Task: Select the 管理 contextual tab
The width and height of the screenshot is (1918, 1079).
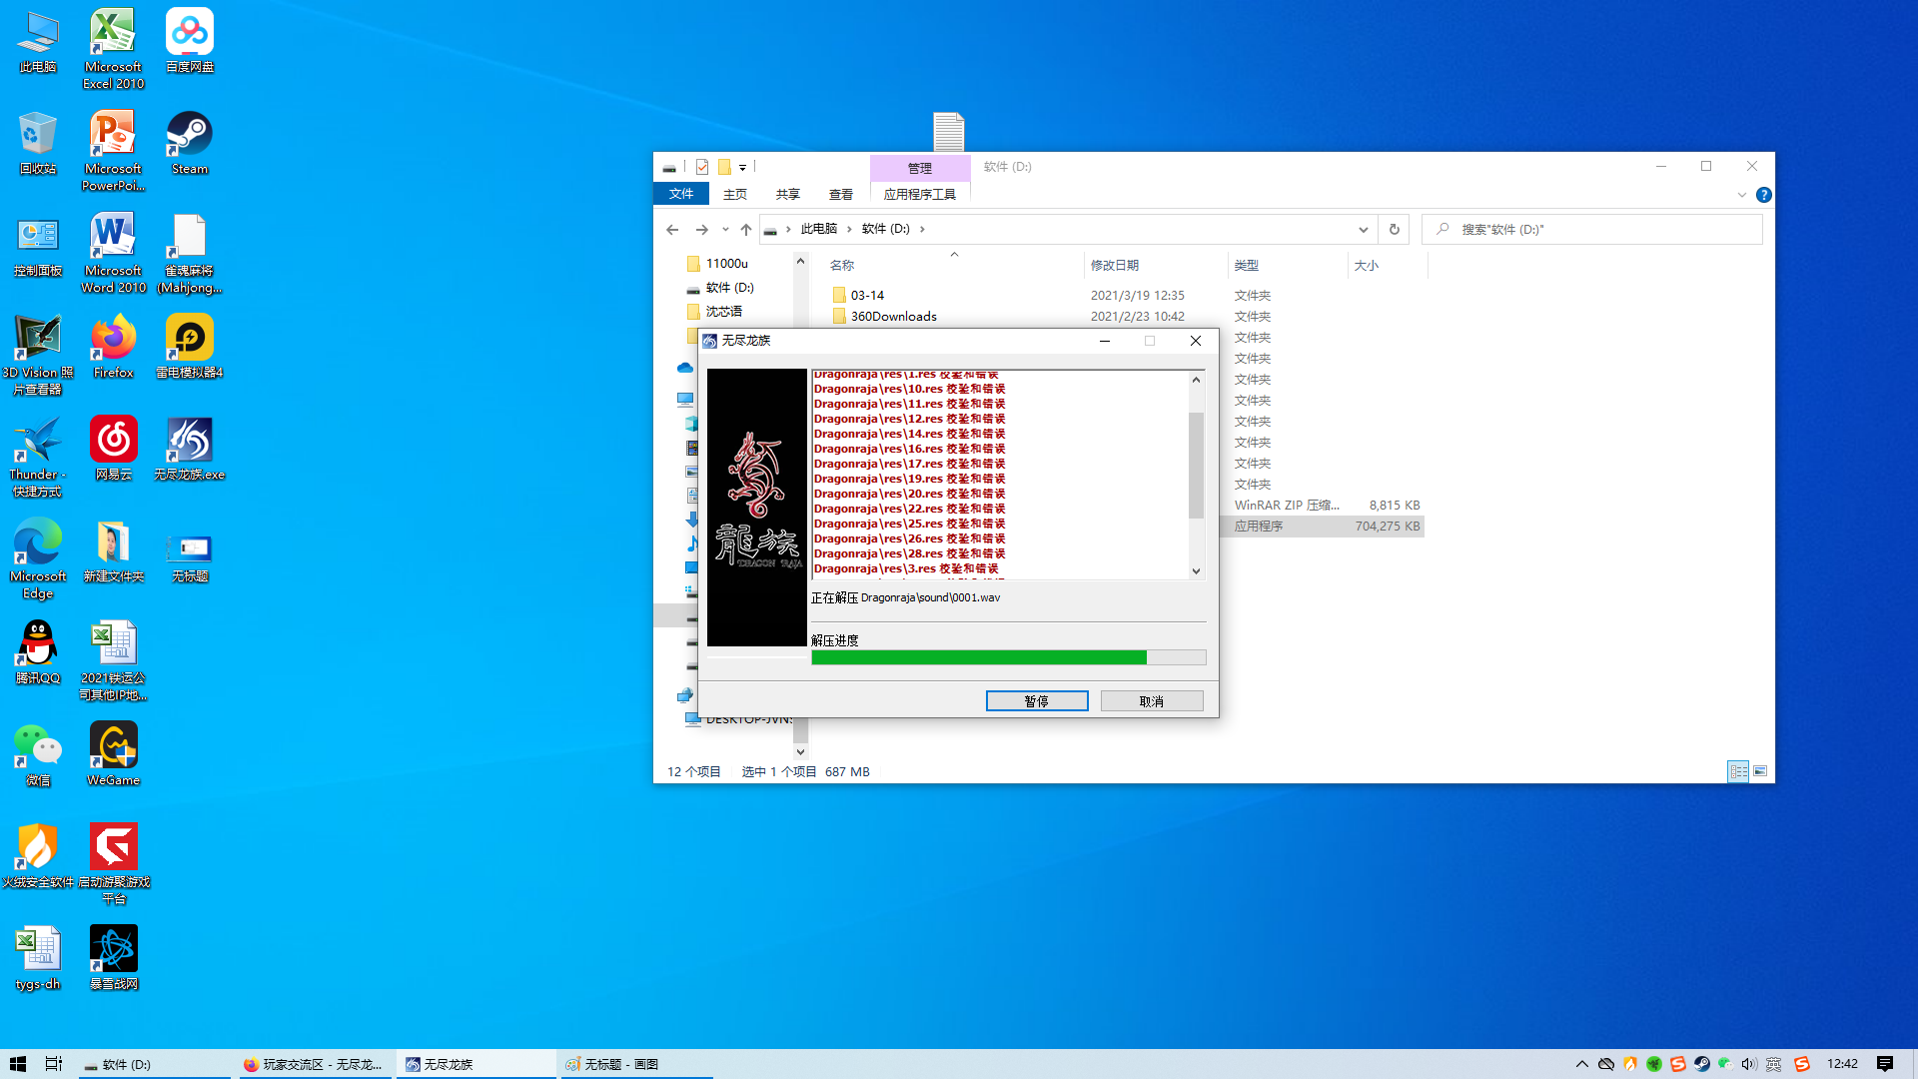Action: click(920, 168)
